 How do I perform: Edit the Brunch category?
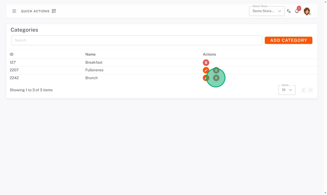(206, 78)
